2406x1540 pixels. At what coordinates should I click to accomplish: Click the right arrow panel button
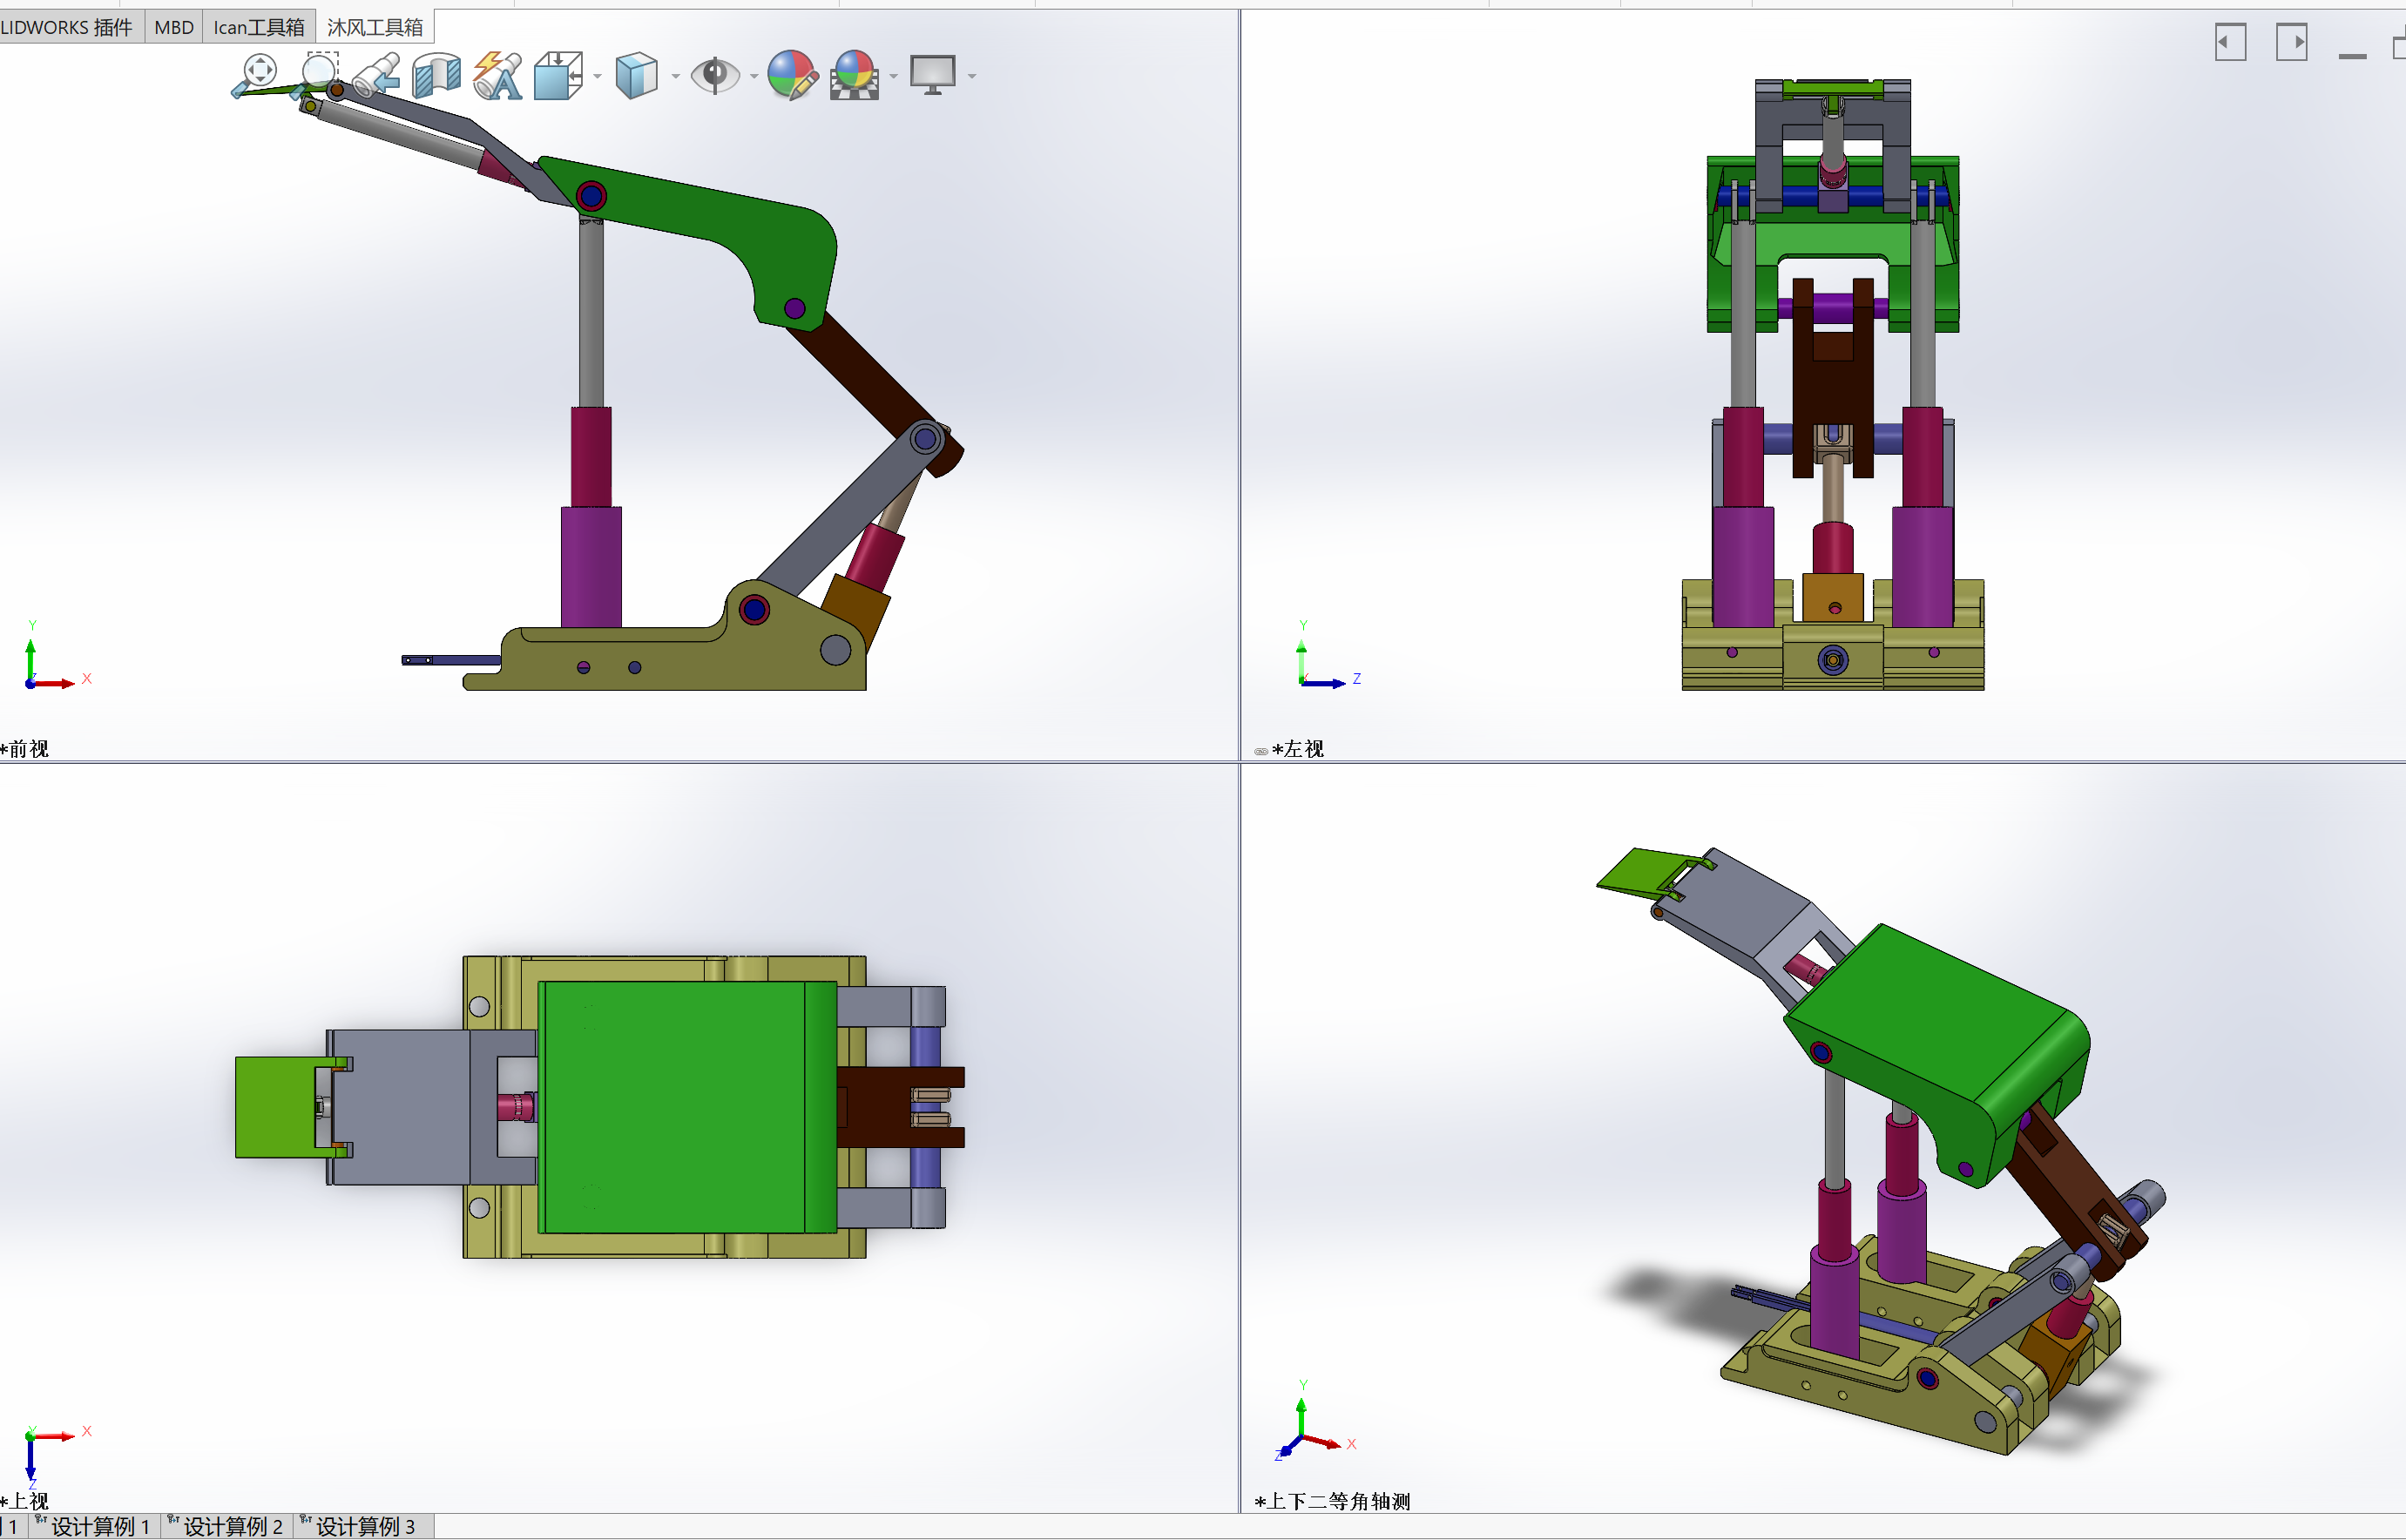[2291, 42]
